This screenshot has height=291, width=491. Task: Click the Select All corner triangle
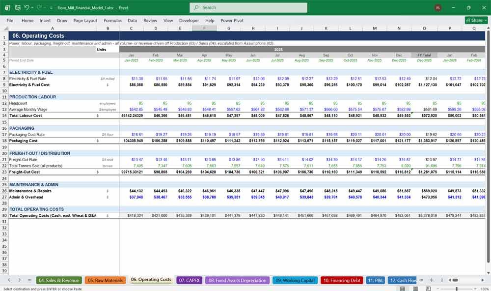point(4,28)
